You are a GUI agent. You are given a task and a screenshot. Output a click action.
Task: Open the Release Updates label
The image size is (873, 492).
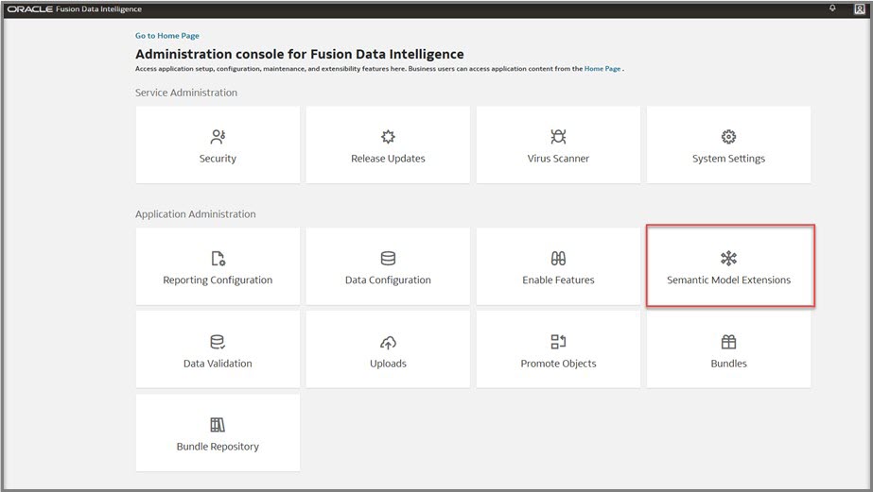(388, 159)
